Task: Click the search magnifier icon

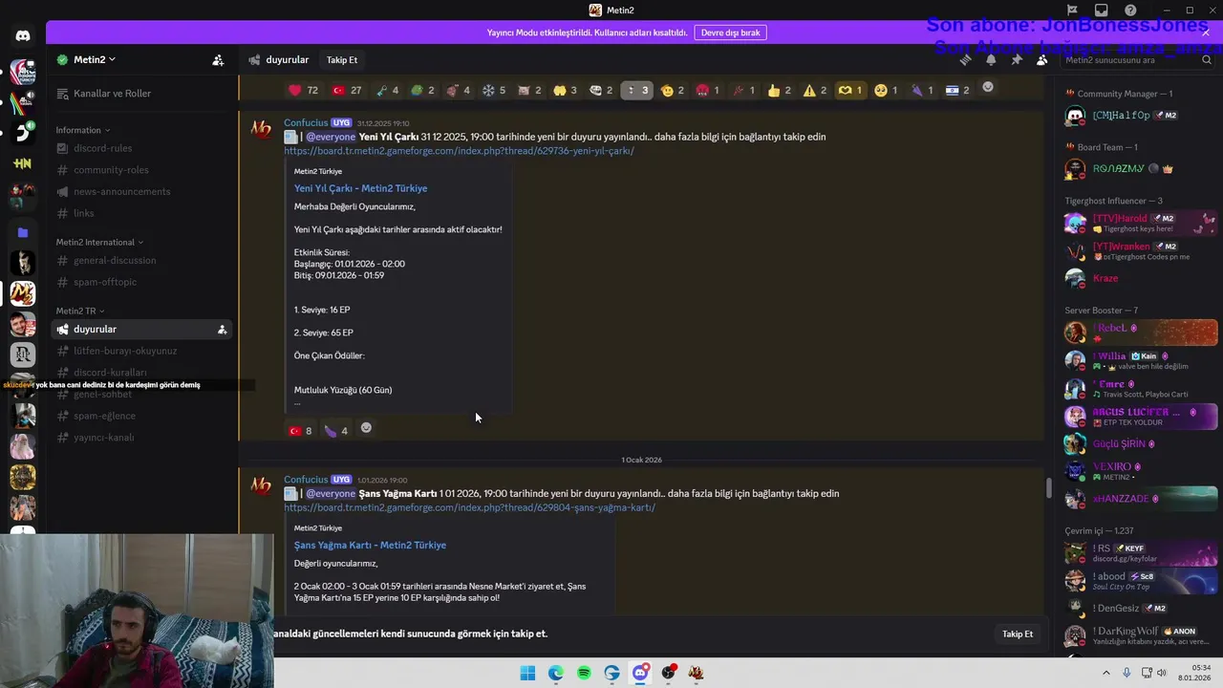Action: click(1206, 59)
